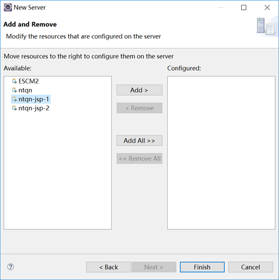Click the ntqn project icon
The image size is (279, 280).
[14, 90]
